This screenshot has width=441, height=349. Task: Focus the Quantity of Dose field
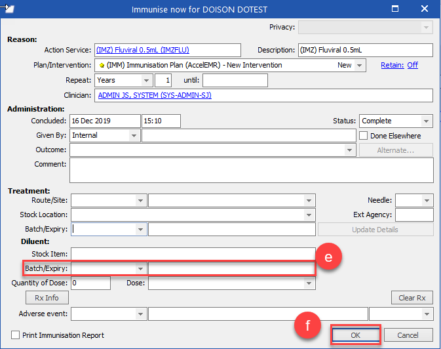point(90,283)
